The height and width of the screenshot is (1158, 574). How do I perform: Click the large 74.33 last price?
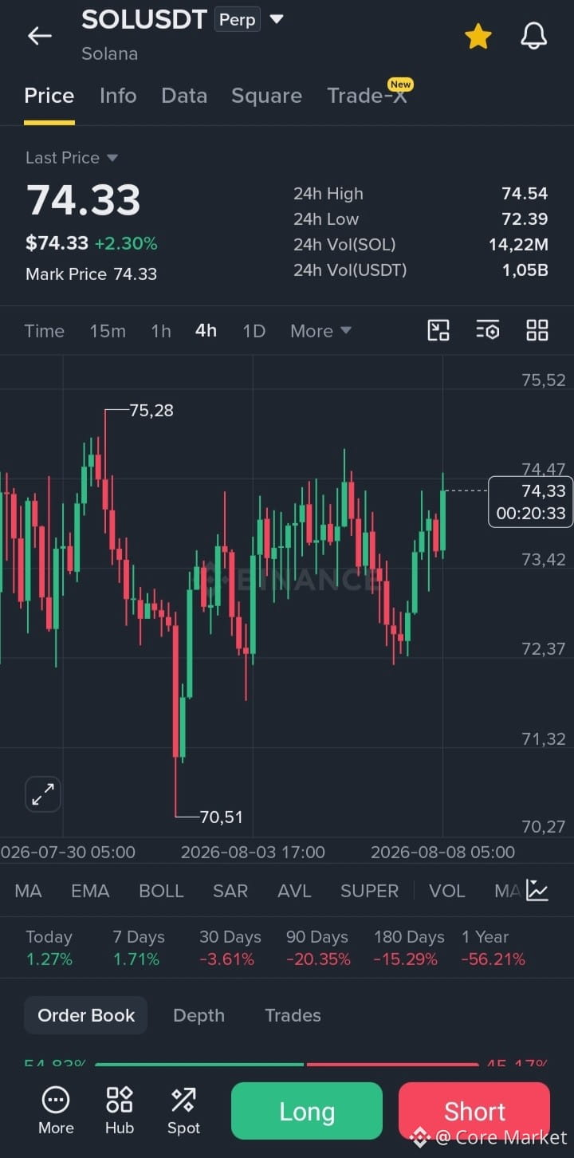pyautogui.click(x=84, y=200)
